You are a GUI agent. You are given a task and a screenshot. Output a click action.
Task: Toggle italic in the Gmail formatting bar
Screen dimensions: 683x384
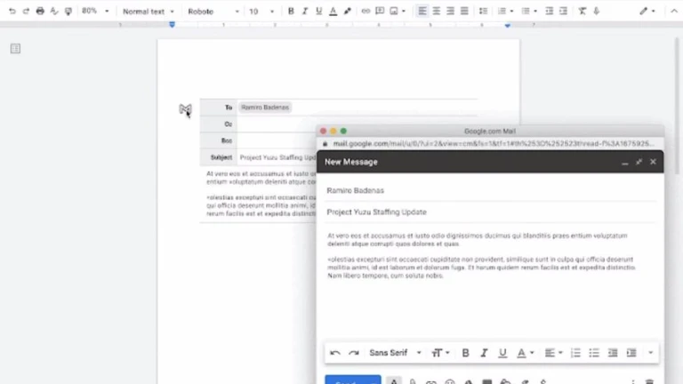(484, 353)
